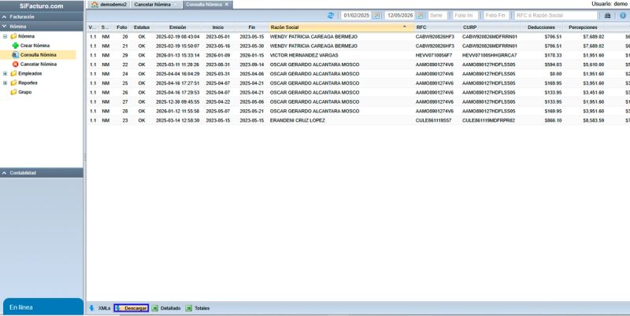Click RFC cell CULE861119S57
Image resolution: width=630 pixels, height=316 pixels.
(x=434, y=120)
